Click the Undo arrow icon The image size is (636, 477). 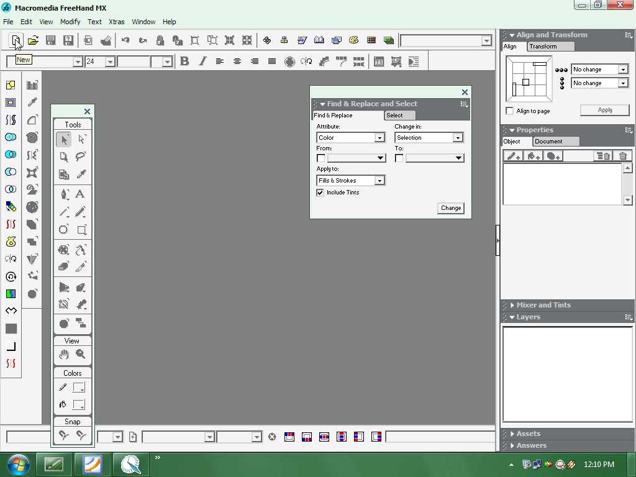[x=125, y=40]
